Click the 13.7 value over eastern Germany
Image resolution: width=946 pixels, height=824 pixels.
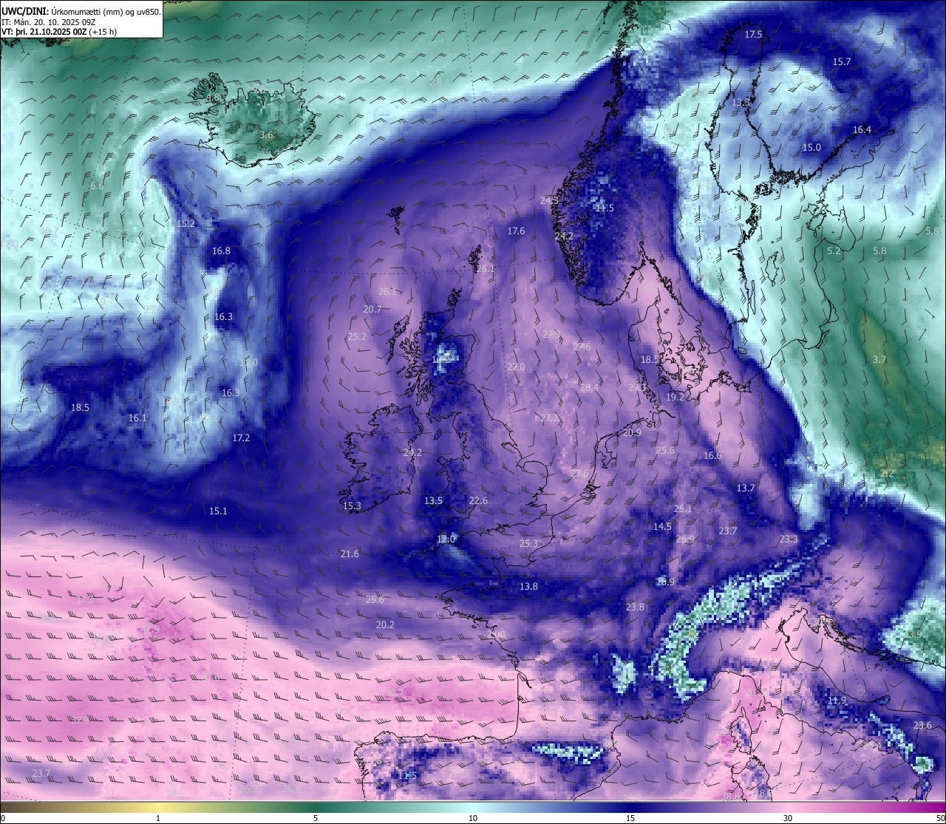click(x=746, y=488)
